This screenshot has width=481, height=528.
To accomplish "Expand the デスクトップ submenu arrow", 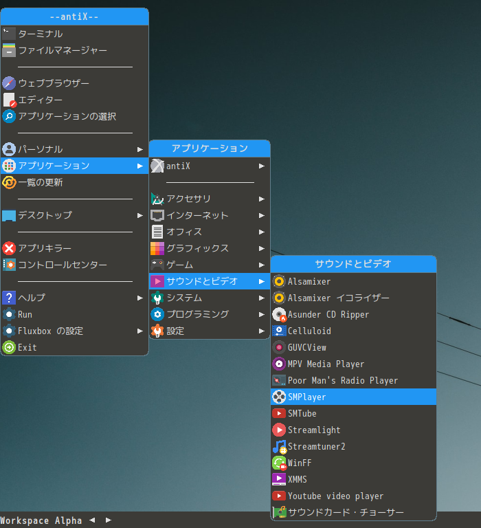I will click(x=140, y=215).
